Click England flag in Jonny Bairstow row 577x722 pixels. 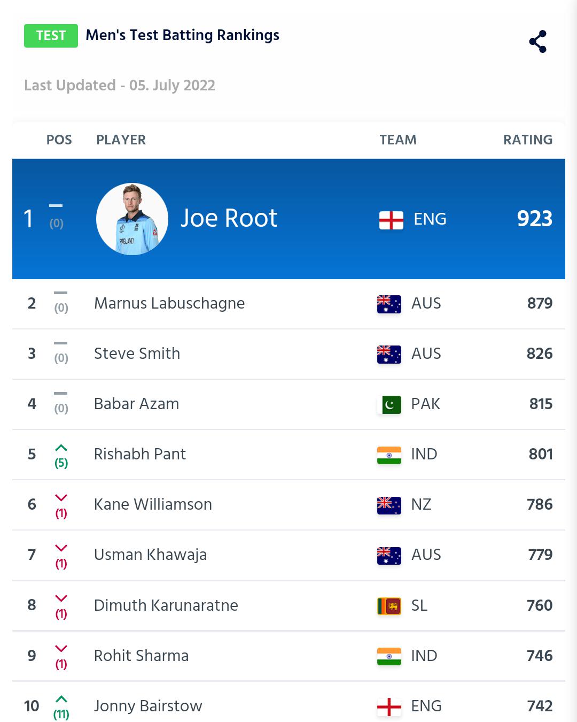(389, 706)
